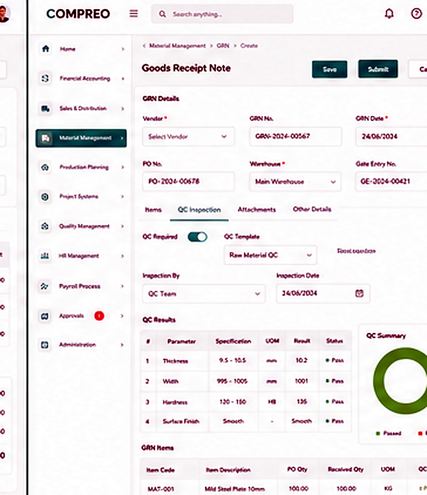Open the Inspection Date calendar icon
This screenshot has height=495, width=427.
[359, 293]
